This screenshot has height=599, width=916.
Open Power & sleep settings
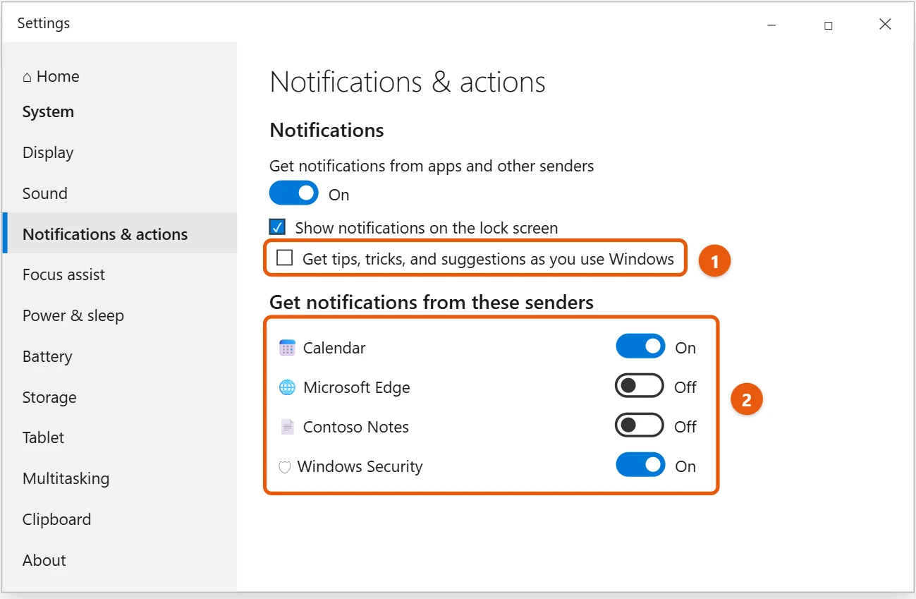[x=73, y=315]
